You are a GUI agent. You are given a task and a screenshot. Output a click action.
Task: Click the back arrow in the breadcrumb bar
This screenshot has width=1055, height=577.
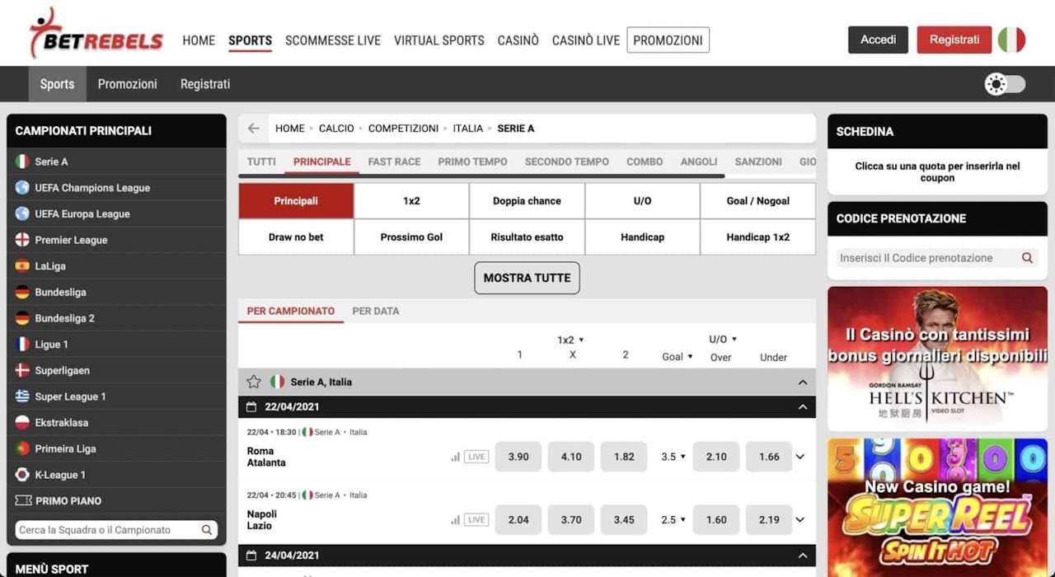pyautogui.click(x=253, y=129)
